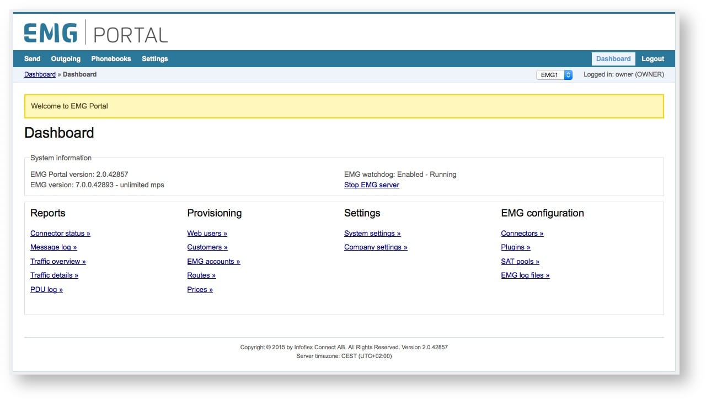Open the PDU log
The height and width of the screenshot is (401, 706).
pyautogui.click(x=46, y=289)
